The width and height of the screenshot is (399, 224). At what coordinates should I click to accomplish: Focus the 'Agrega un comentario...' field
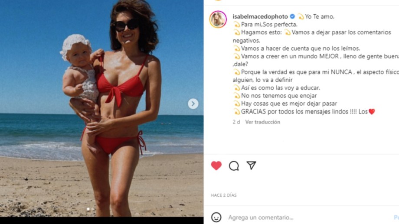[308, 218]
